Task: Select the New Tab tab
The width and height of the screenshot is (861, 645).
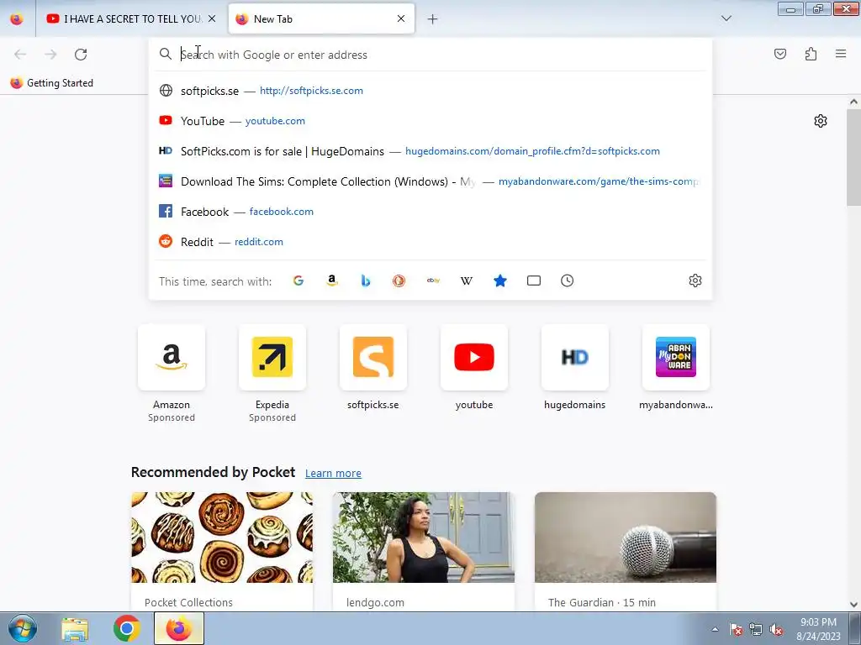Action: click(321, 18)
